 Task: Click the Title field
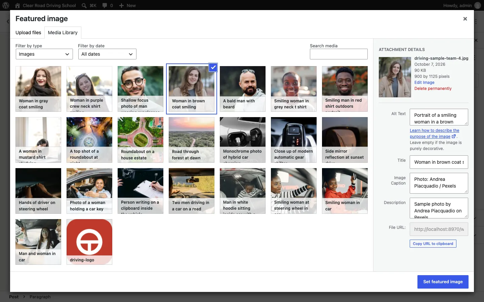pos(439,162)
